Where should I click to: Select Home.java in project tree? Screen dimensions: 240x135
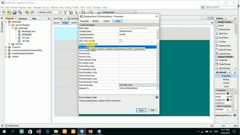pos(27,34)
